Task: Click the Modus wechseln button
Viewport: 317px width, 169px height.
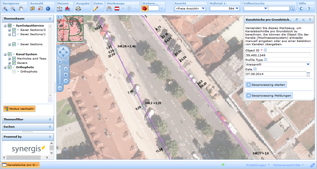Action: tap(19, 109)
